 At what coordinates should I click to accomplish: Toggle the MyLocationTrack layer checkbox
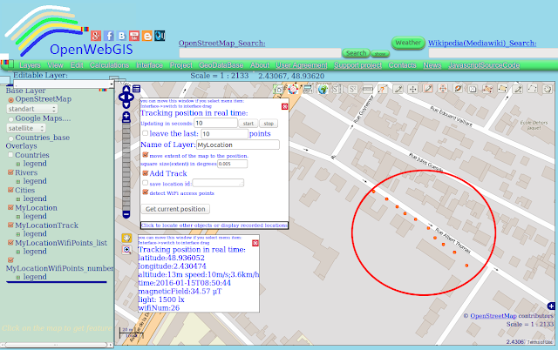10,225
